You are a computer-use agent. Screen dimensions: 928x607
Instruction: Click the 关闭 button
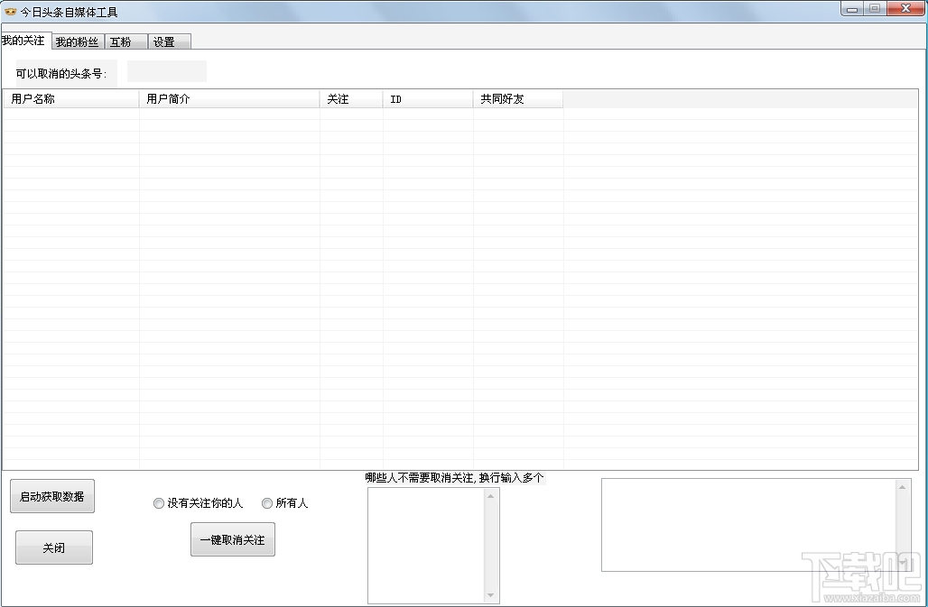coord(54,547)
